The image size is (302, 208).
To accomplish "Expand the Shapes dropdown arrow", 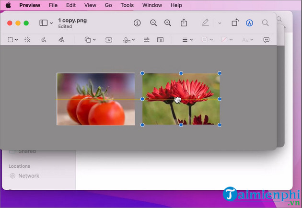I will [94, 40].
